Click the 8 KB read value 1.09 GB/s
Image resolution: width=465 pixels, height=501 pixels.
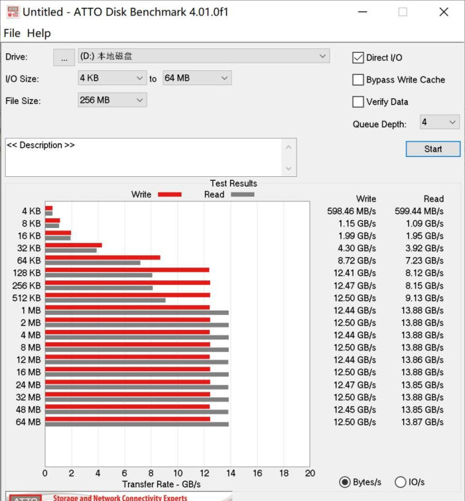click(425, 223)
